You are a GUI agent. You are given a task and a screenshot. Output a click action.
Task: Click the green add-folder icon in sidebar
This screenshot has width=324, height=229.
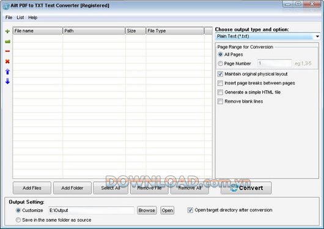click(8, 42)
